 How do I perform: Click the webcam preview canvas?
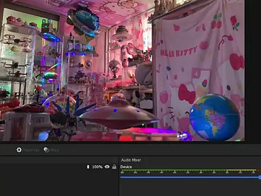122,70
